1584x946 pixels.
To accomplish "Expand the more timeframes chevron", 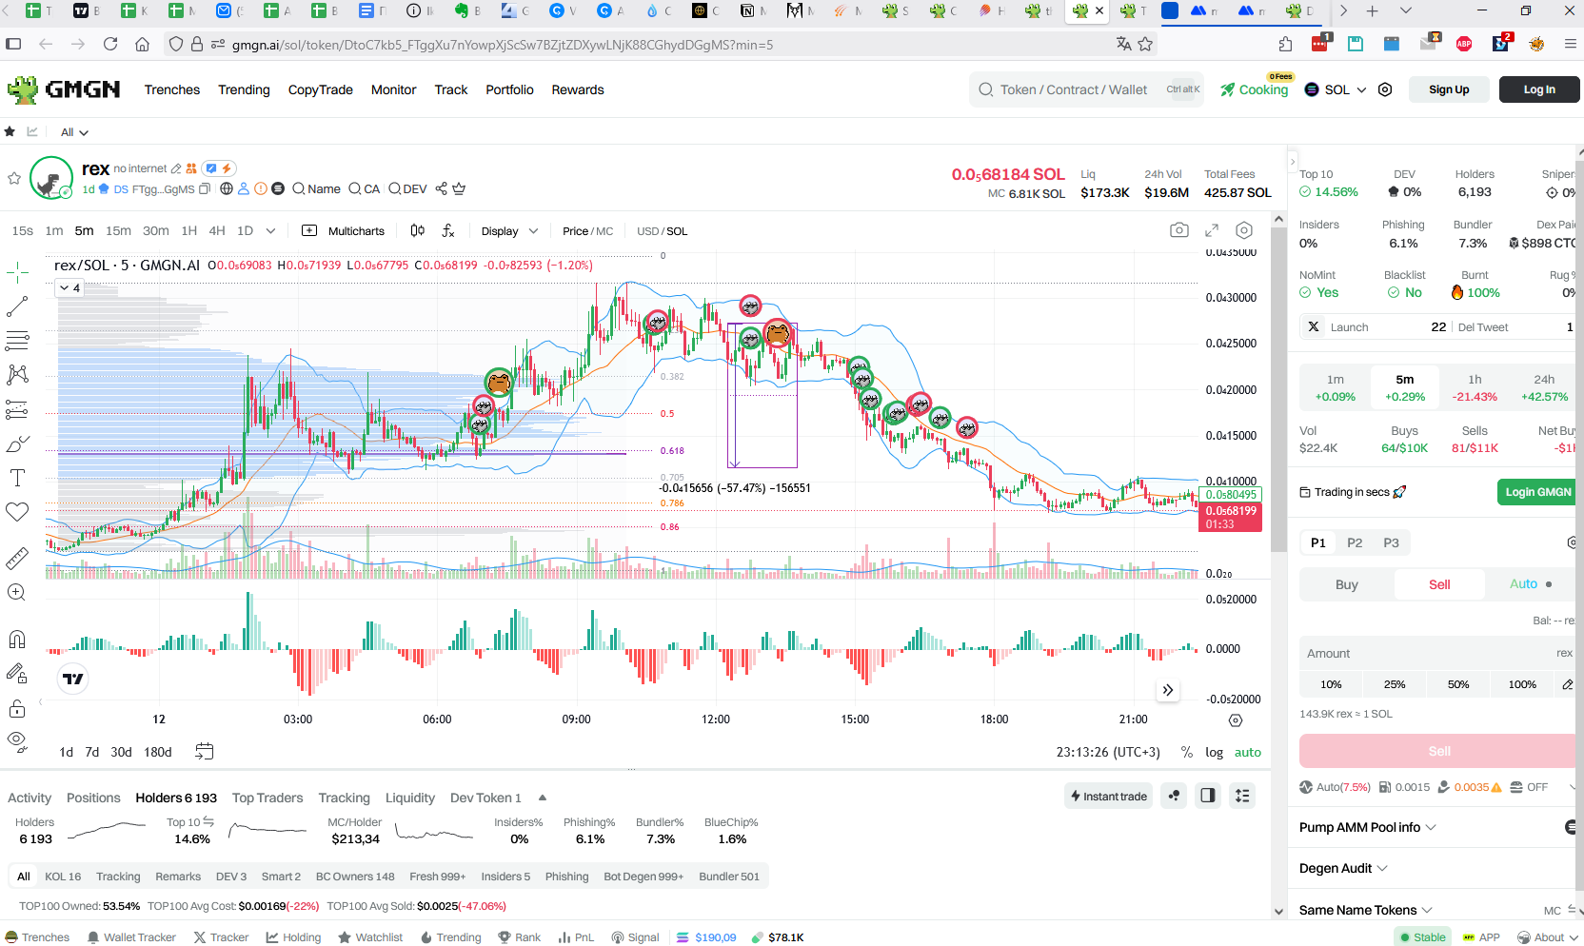I will (x=270, y=230).
